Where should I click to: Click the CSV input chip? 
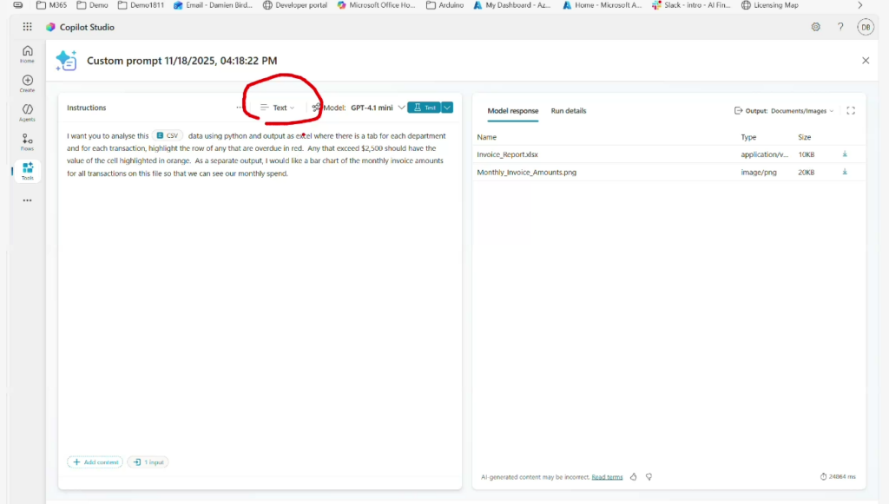(168, 136)
